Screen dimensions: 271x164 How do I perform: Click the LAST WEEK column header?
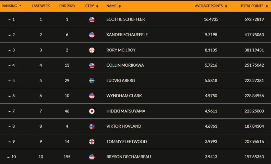(41, 6)
